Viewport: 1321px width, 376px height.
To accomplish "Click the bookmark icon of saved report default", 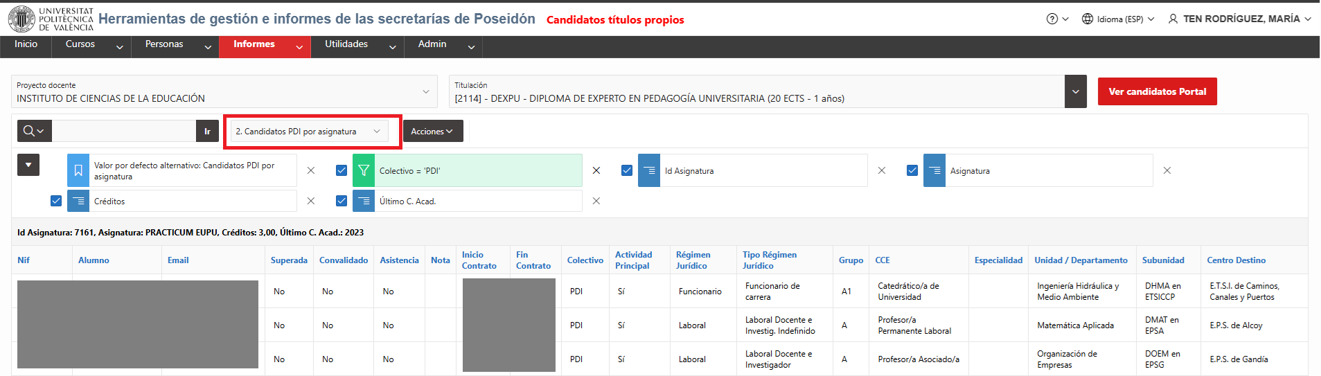I will tap(78, 170).
